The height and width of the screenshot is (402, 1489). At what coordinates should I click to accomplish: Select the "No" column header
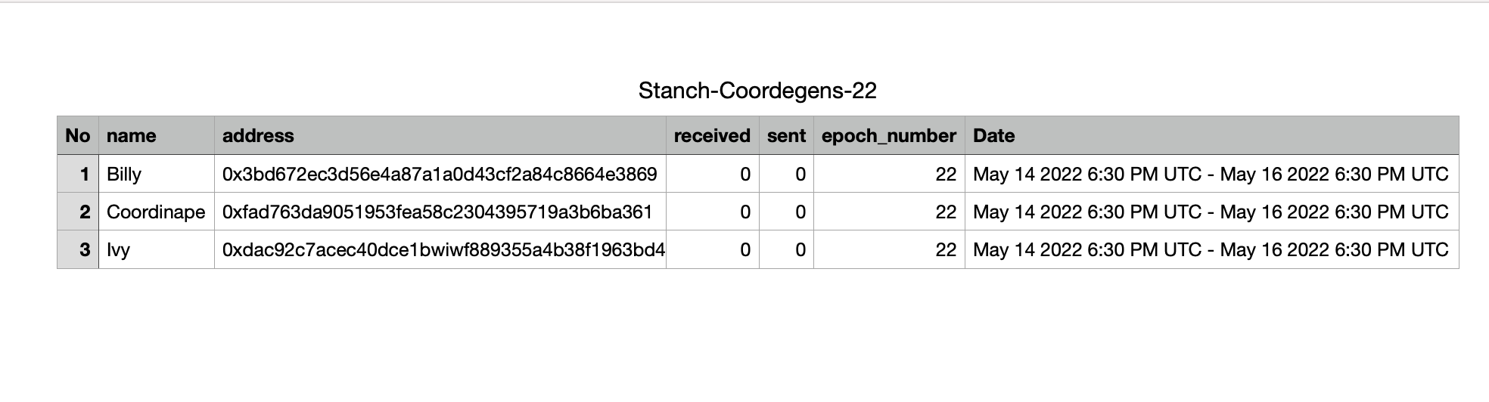point(78,136)
